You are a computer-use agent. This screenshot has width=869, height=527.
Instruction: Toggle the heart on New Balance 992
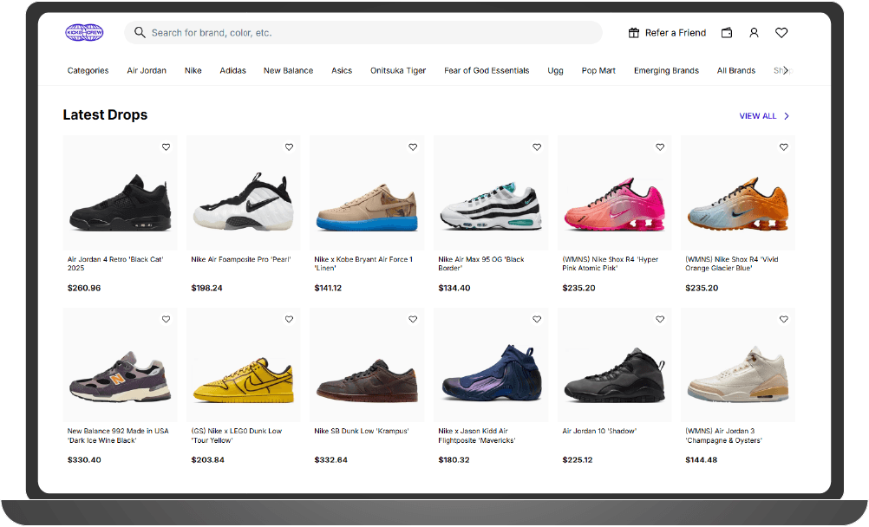pyautogui.click(x=166, y=319)
